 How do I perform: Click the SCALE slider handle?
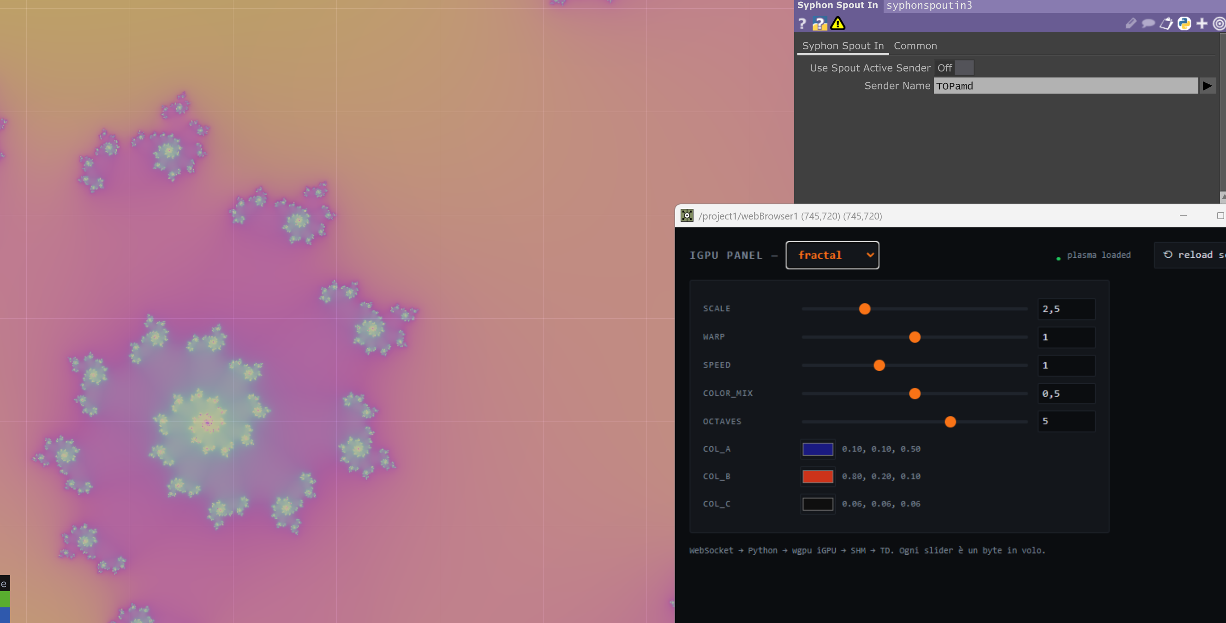865,309
